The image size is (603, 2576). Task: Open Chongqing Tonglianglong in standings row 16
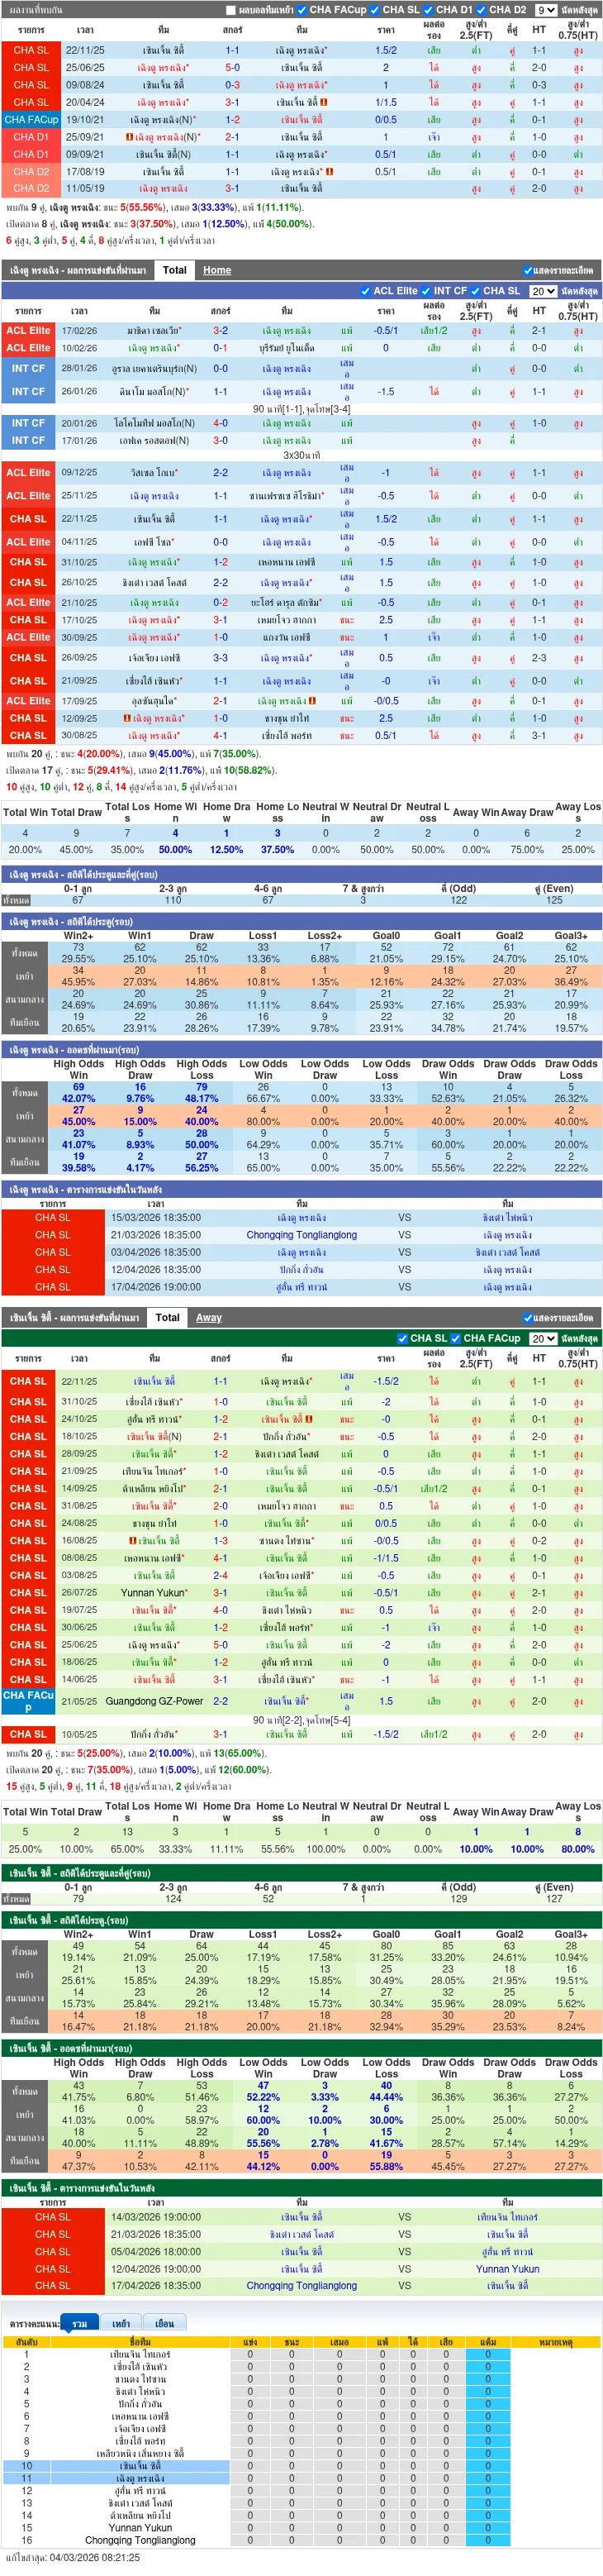[x=140, y=2540]
